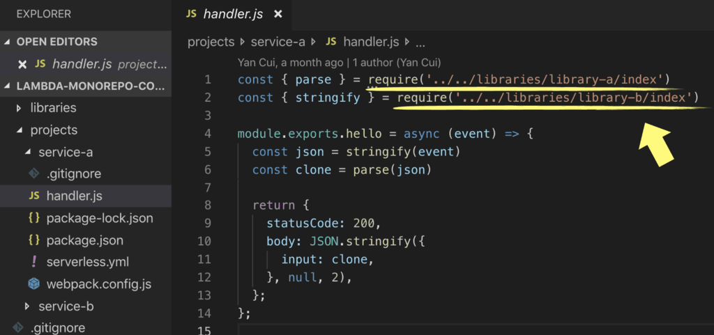Screen dimensions: 714x335
Task: Open the root .gitignore file at bottom
Action: tap(57, 327)
